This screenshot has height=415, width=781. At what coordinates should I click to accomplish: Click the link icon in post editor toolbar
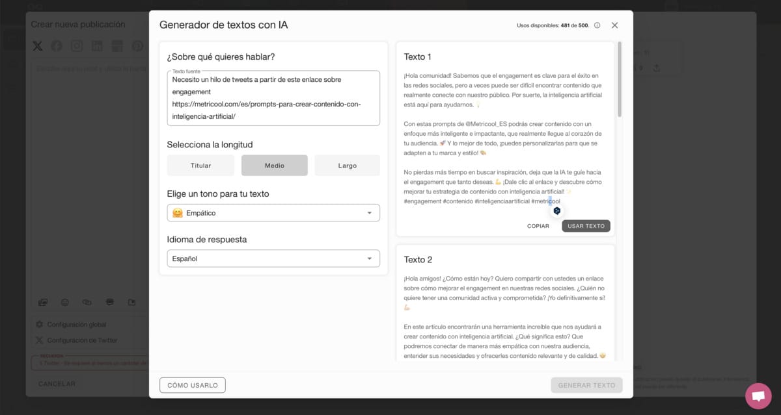[x=87, y=302]
